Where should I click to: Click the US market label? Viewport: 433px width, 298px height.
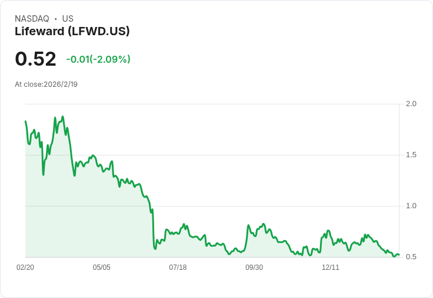[68, 19]
